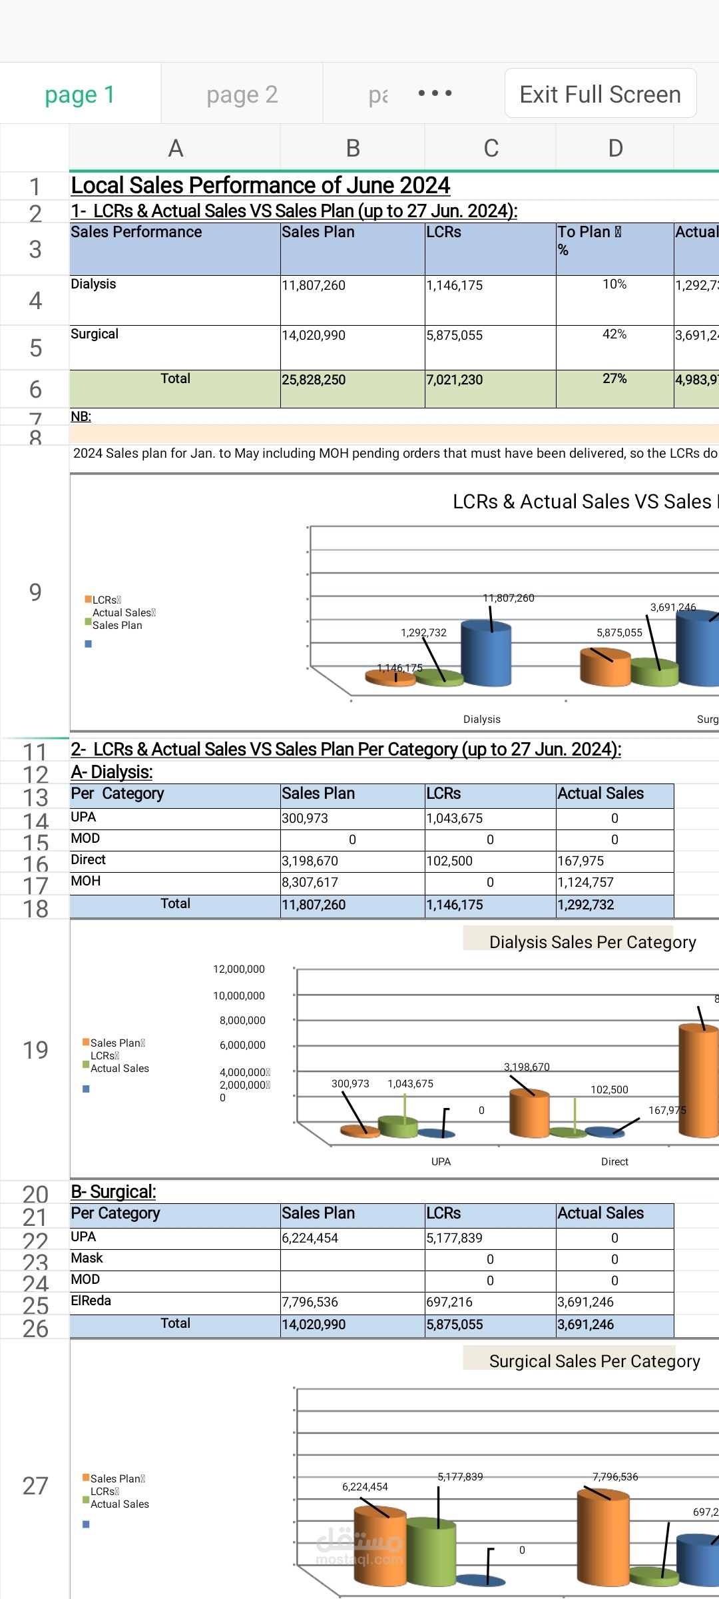Click total sales plan cell 25,828,250
The height and width of the screenshot is (1599, 719).
pyautogui.click(x=353, y=389)
